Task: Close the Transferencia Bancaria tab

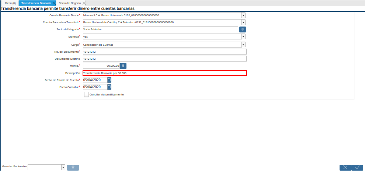Action: (54, 3)
